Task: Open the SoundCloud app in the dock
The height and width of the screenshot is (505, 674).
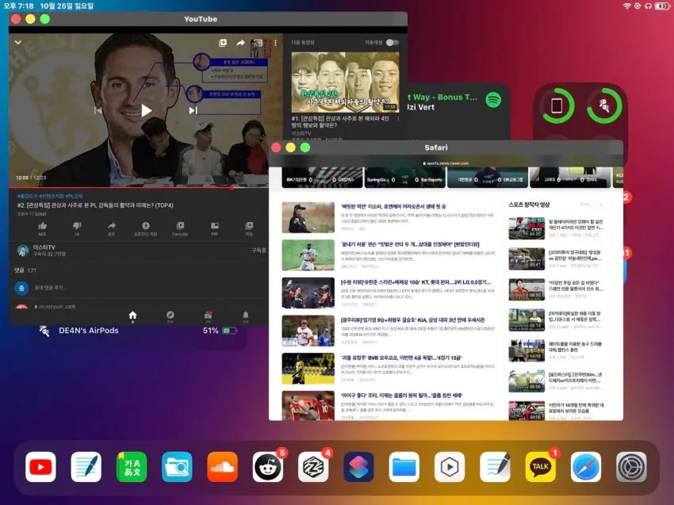Action: [222, 467]
